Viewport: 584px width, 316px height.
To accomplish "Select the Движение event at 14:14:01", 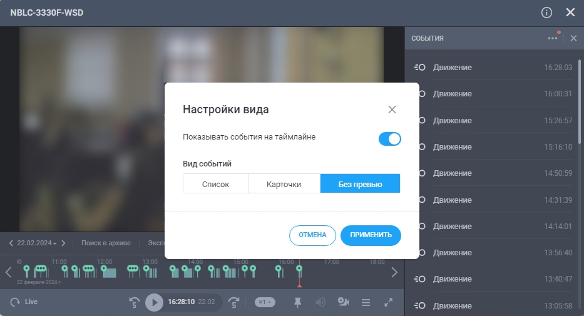I will [493, 227].
